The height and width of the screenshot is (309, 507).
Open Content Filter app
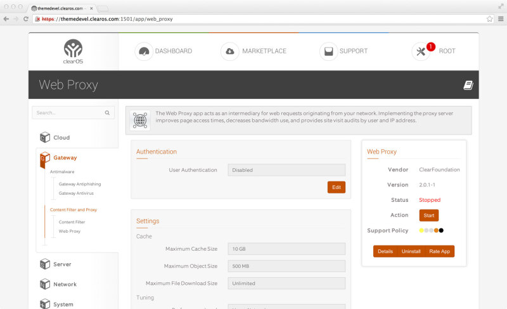point(72,222)
